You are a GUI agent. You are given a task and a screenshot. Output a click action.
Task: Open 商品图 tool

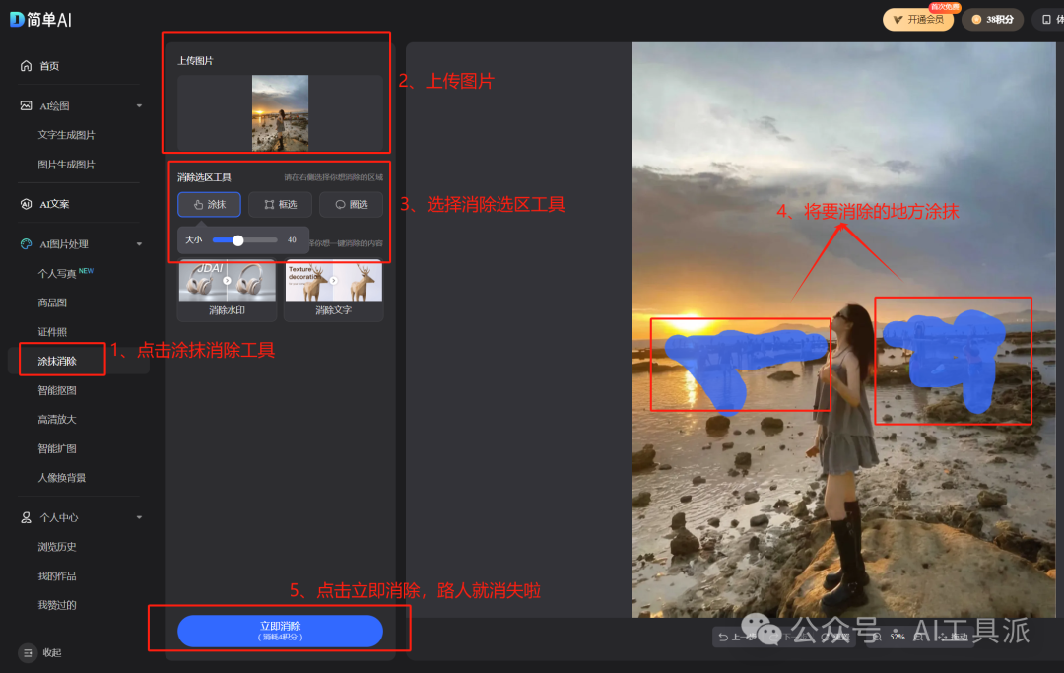click(x=52, y=303)
